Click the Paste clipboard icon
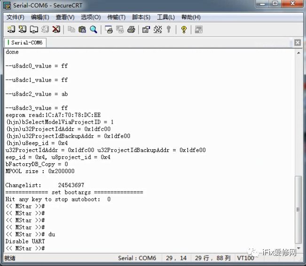Image resolution: width=306 pixels, height=266 pixels. click(x=82, y=30)
